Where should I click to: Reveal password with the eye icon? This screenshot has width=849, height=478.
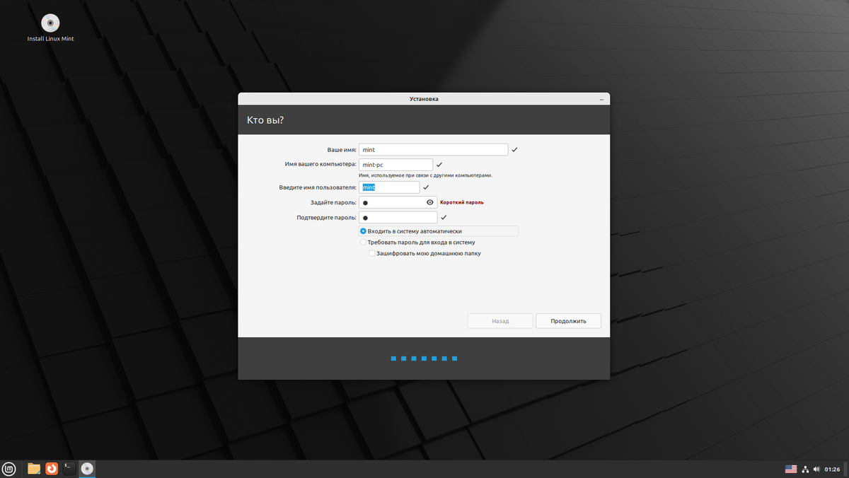430,202
